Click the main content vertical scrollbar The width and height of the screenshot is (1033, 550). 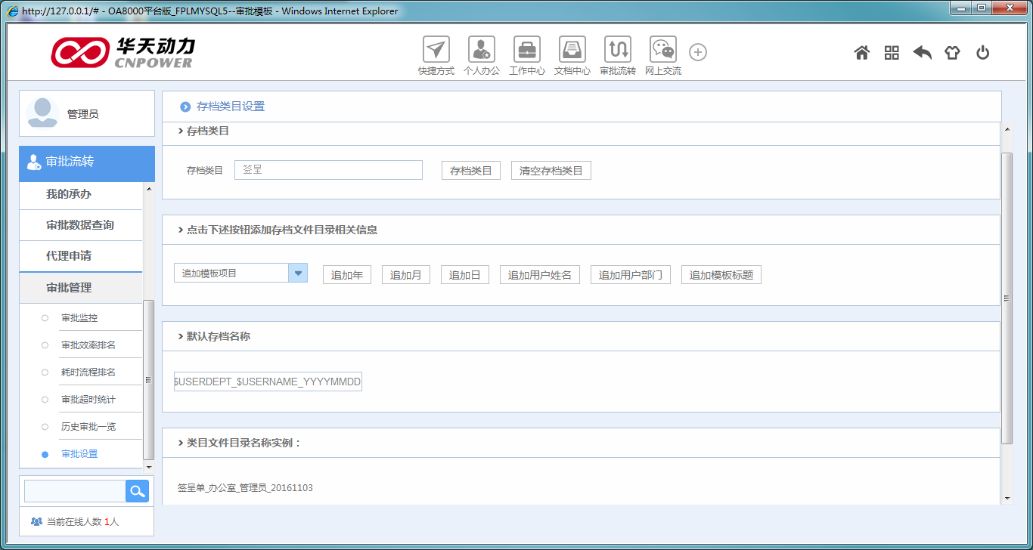pos(1007,298)
